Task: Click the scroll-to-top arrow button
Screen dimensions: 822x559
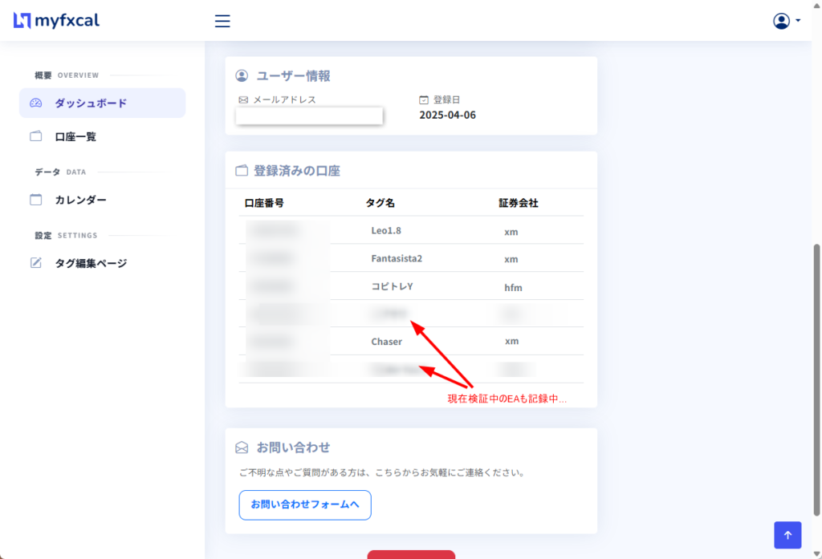Action: [787, 535]
